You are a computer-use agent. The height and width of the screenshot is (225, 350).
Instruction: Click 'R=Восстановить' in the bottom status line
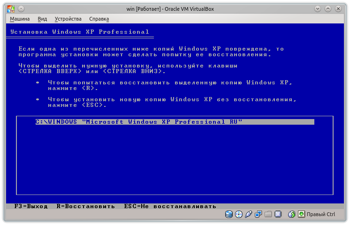85,206
